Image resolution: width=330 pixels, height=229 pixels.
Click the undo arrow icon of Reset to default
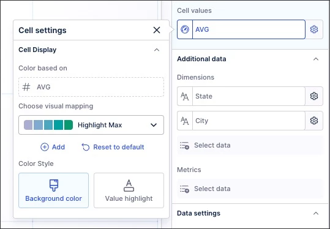[x=86, y=147]
